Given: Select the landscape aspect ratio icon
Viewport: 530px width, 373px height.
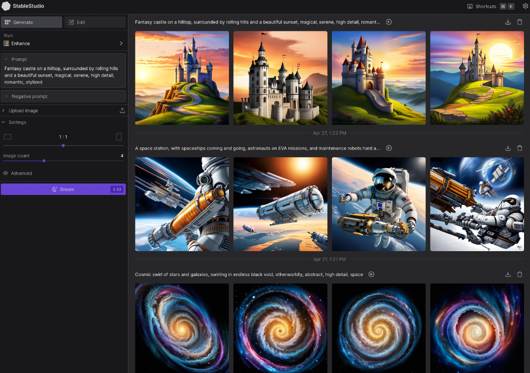Looking at the screenshot, I should [x=7, y=137].
